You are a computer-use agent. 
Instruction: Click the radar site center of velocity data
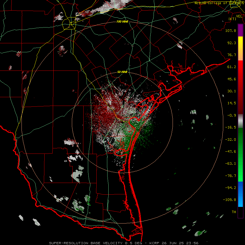point(122,122)
